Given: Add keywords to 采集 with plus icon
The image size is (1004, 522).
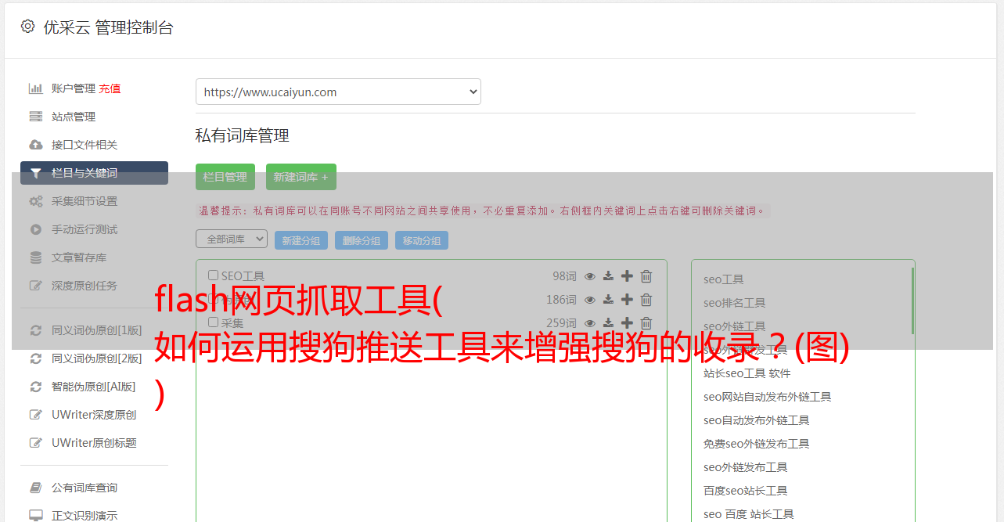Looking at the screenshot, I should 627,323.
